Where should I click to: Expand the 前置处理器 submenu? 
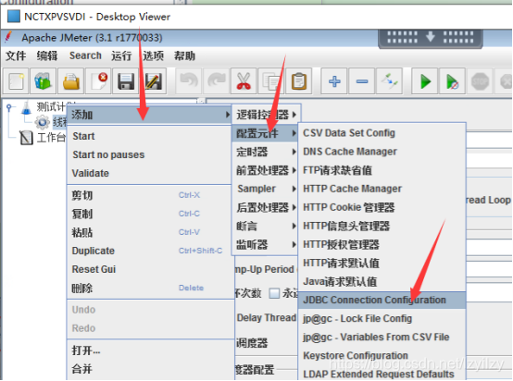(265, 170)
